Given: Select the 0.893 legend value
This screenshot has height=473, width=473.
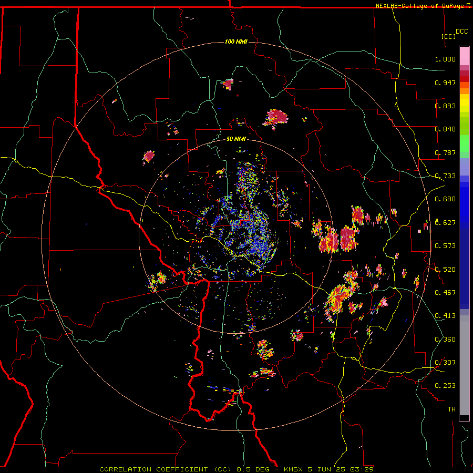Looking at the screenshot, I should (445, 106).
